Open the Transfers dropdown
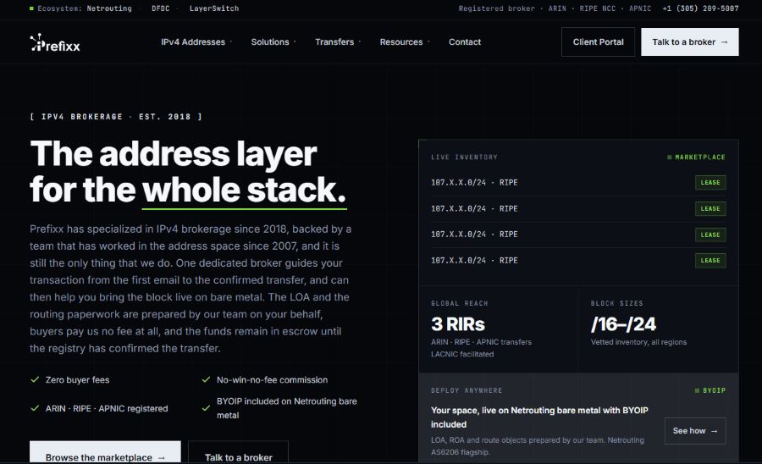 338,42
